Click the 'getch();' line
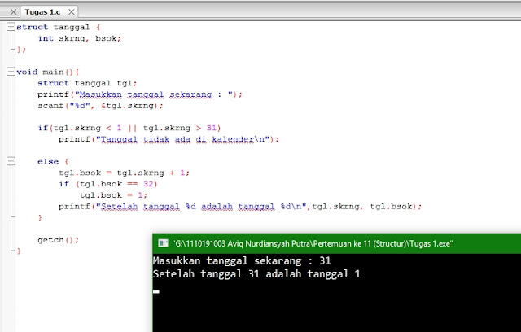The width and height of the screenshot is (521, 332). [x=58, y=240]
